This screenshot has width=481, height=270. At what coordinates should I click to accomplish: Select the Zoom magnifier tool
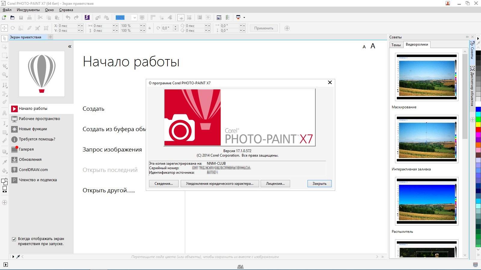coord(5,75)
